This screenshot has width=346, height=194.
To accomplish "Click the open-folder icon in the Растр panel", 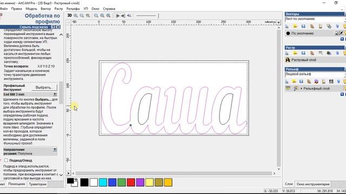I will point(295,53).
